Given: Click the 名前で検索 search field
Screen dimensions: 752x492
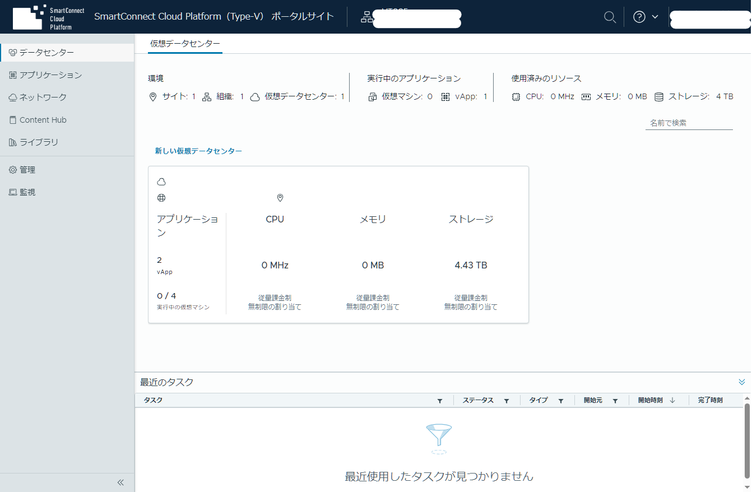Looking at the screenshot, I should [689, 123].
